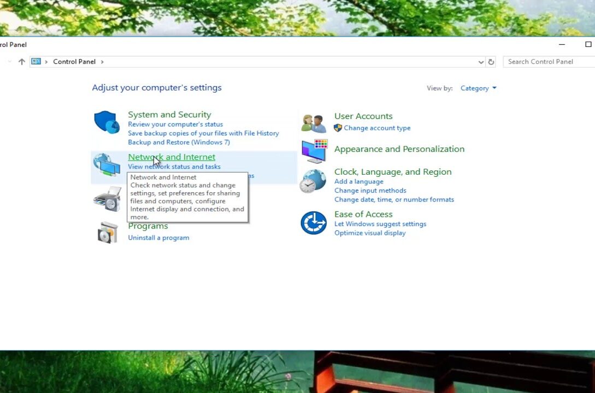Viewport: 595px width, 393px height.
Task: Focus the Search Control Panel box
Action: (549, 62)
